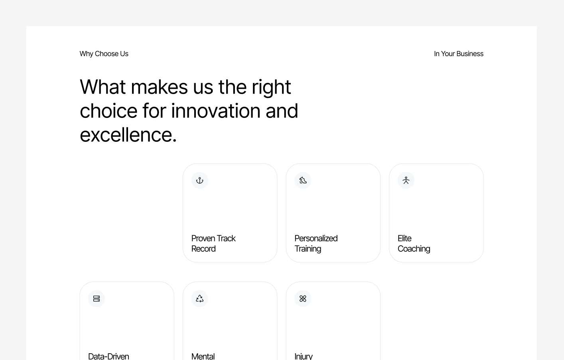Select the running shoe icon above Personalized Training

click(x=303, y=180)
